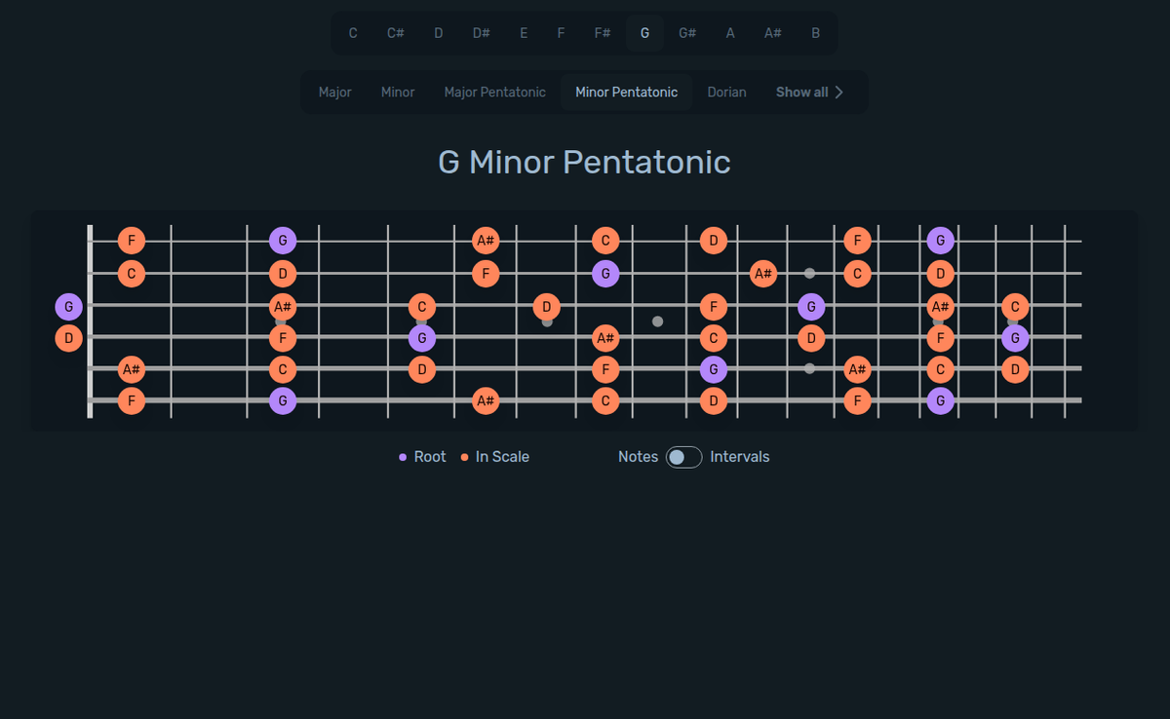
Task: Select the D note marker on the fifth fret
Action: (x=421, y=369)
